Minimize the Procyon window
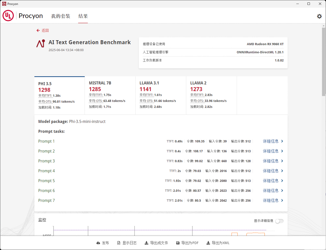The width and height of the screenshot is (326, 250). click(298, 4)
